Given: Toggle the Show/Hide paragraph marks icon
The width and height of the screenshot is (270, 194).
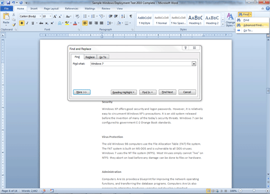Looking at the screenshot, I should [x=131, y=16].
